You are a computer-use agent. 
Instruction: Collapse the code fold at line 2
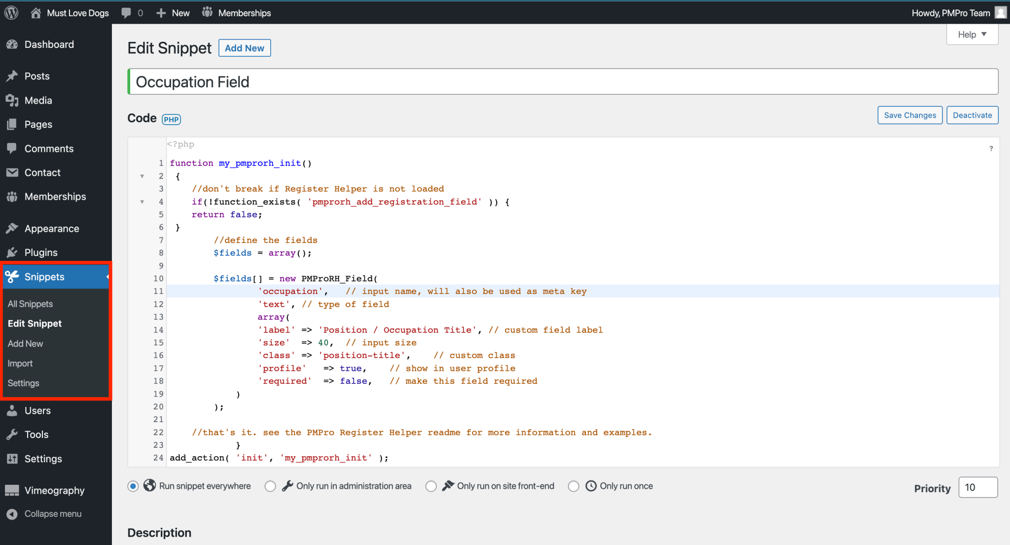point(142,176)
